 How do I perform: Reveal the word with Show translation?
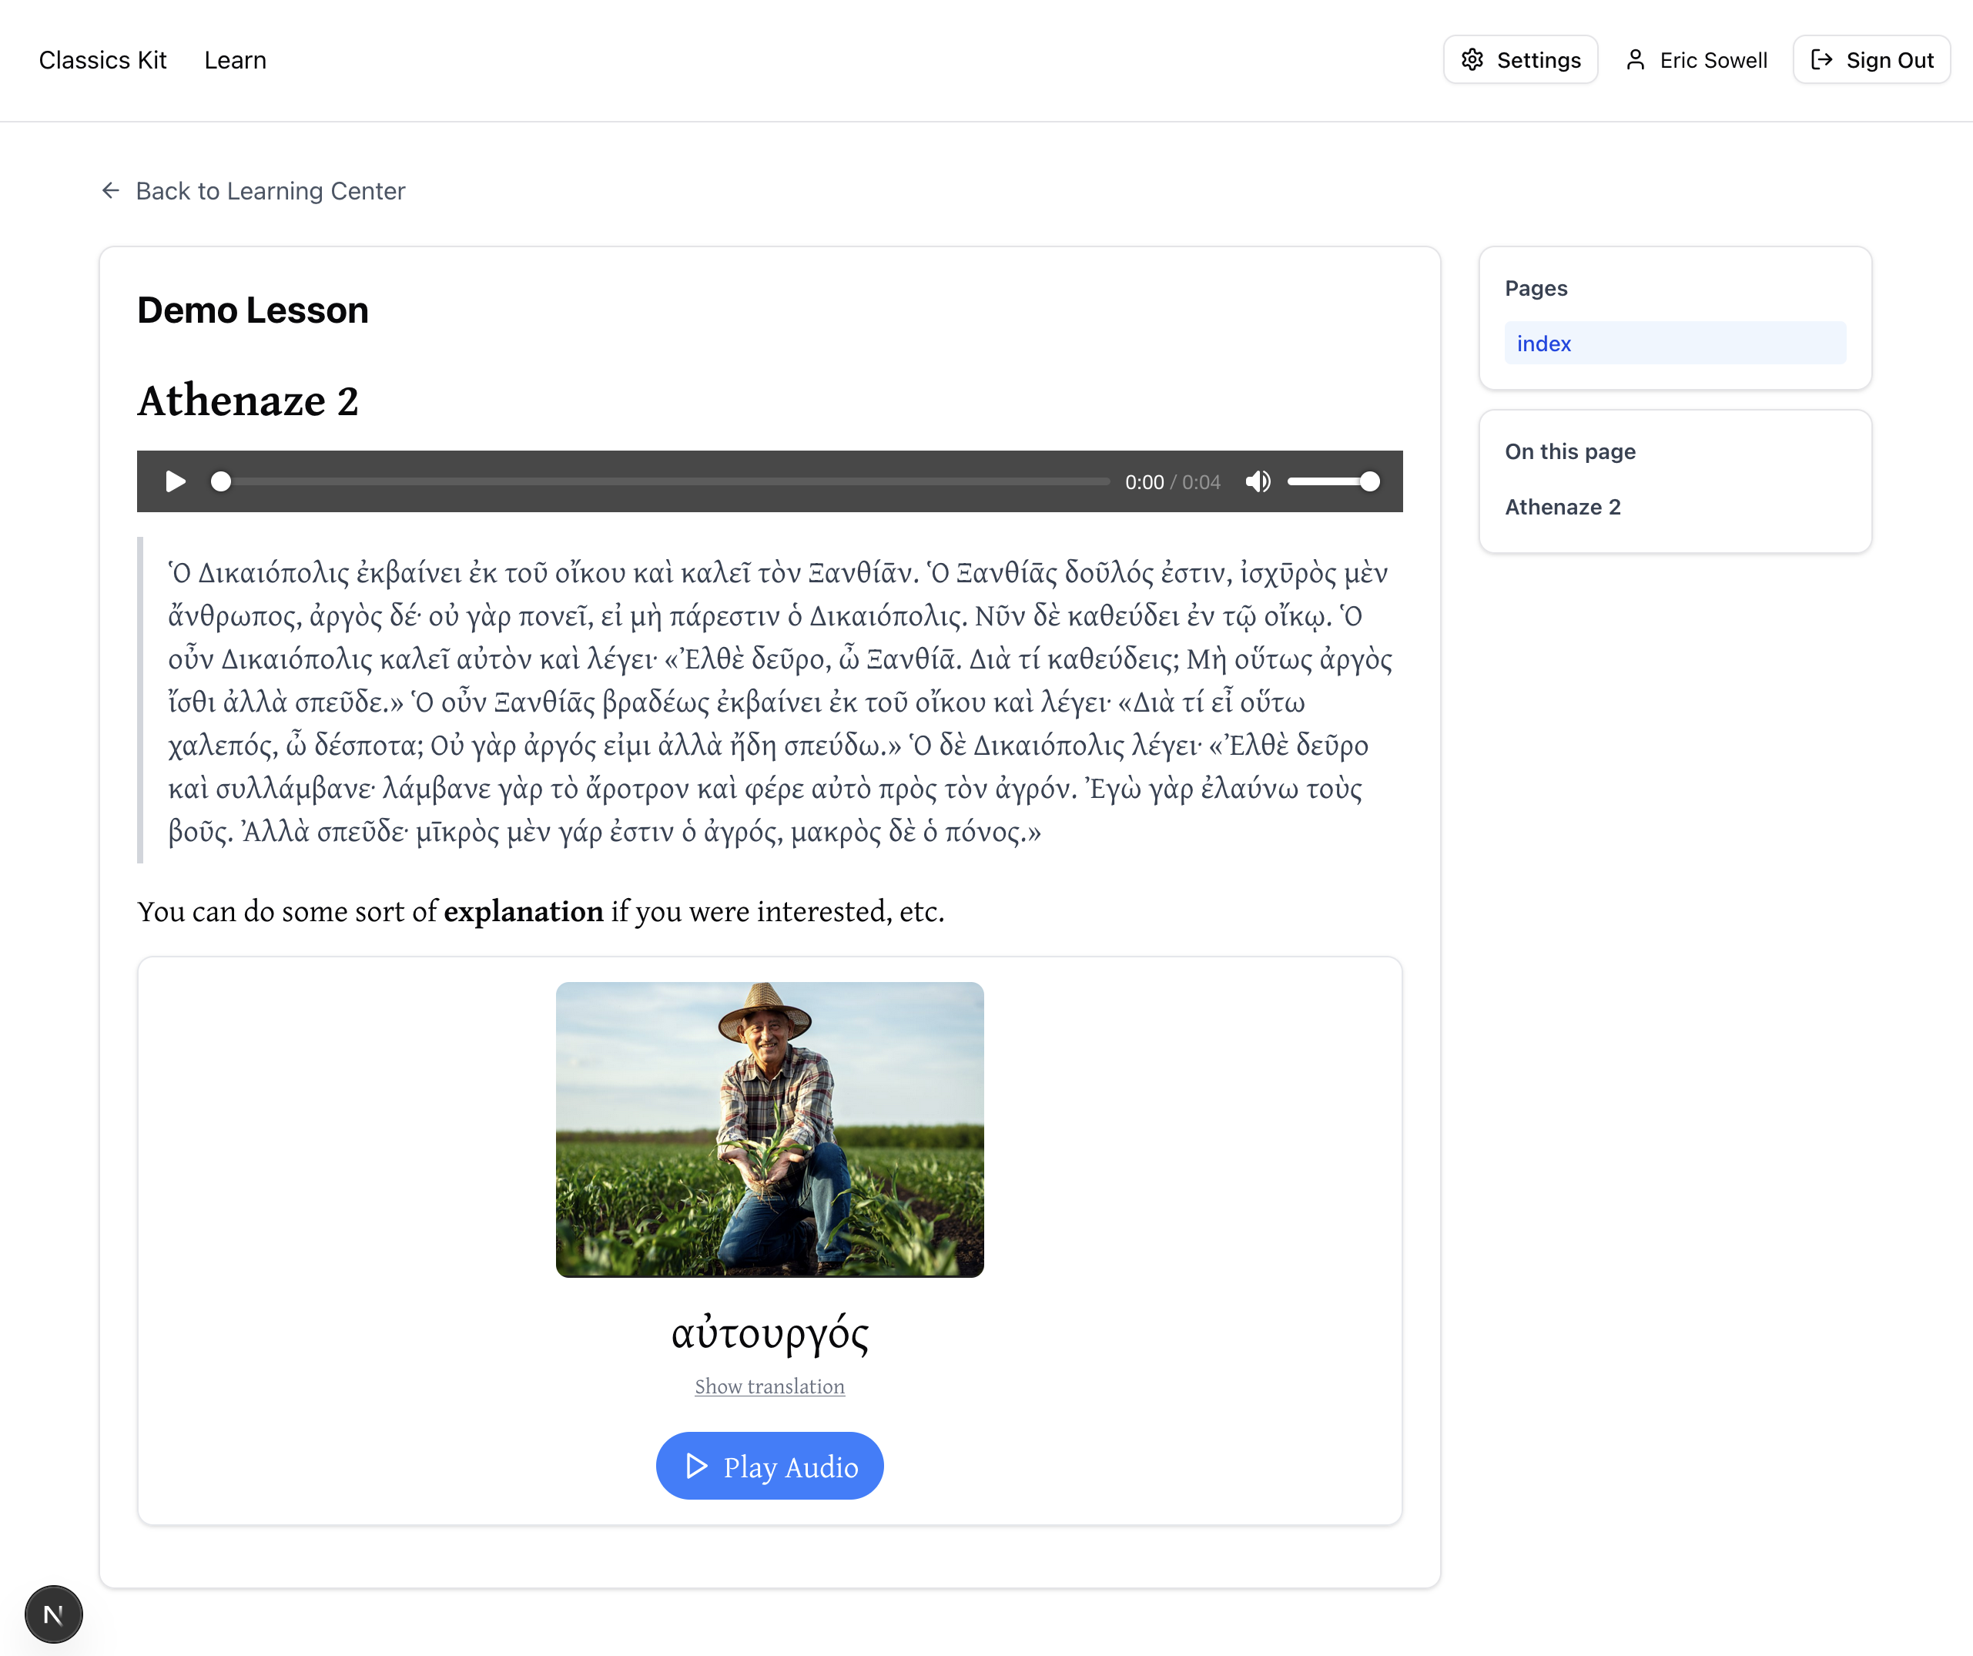[769, 1386]
